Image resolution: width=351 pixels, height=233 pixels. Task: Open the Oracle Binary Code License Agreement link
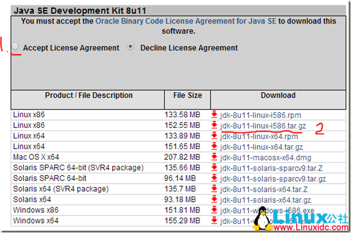tap(186, 21)
